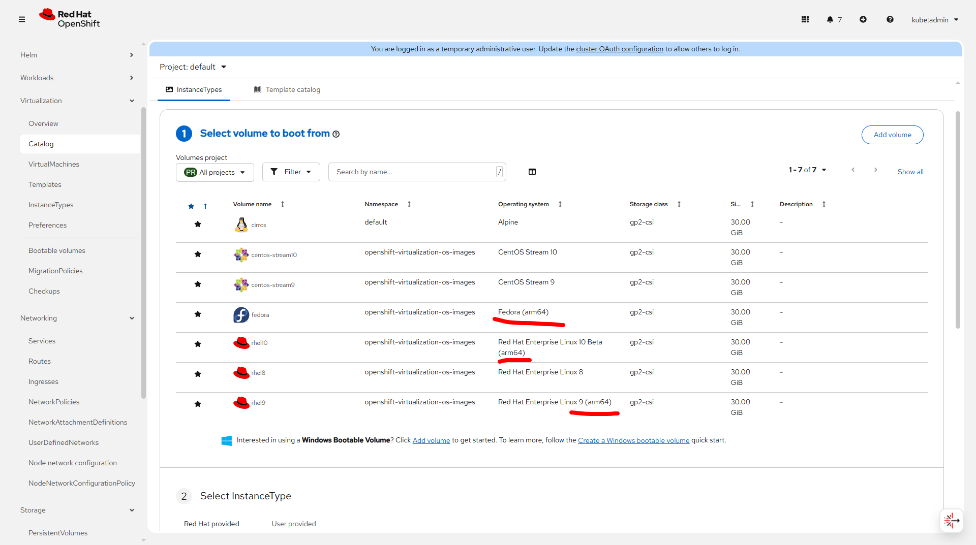Viewport: 976px width, 545px height.
Task: Open MigrationPolicies in the sidebar
Action: coord(55,271)
